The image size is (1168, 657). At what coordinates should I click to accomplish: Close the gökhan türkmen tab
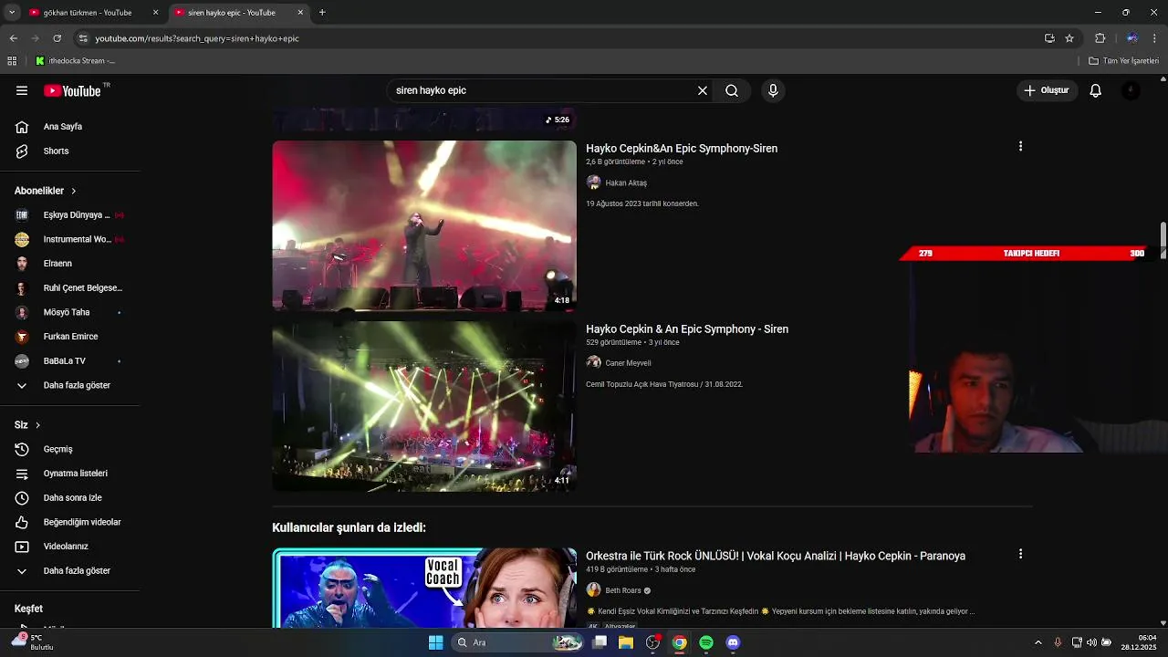[x=155, y=13]
